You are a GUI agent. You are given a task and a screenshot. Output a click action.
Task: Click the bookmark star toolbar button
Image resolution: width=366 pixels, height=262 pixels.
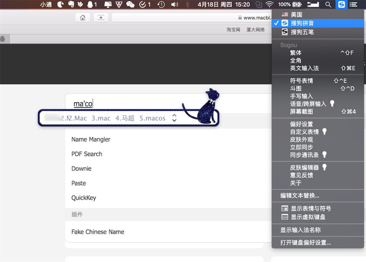click(x=101, y=18)
